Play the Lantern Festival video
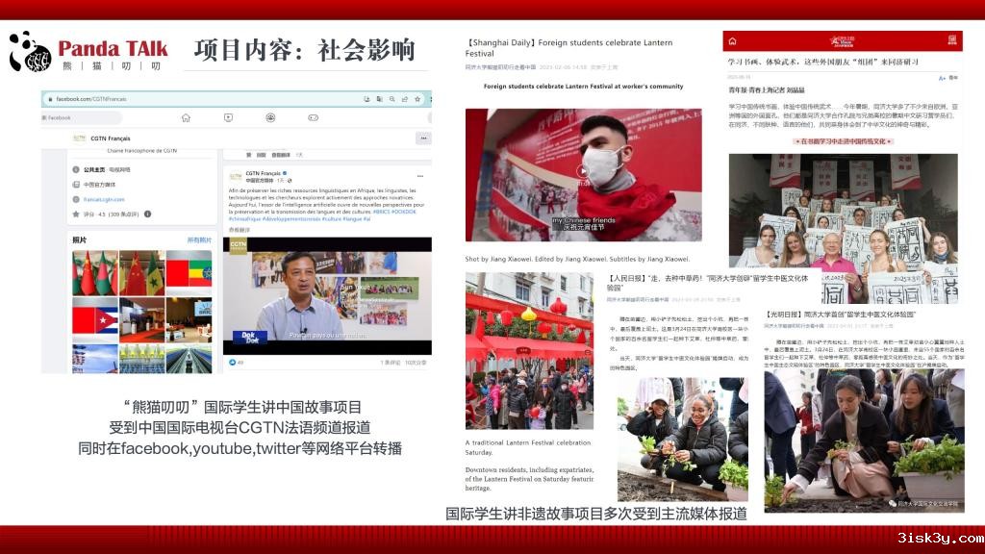The width and height of the screenshot is (985, 554). 583,171
